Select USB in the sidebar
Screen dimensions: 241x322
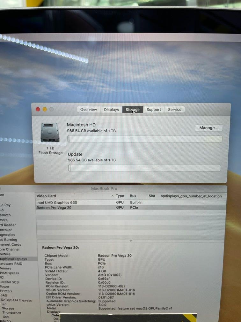click(x=6, y=317)
